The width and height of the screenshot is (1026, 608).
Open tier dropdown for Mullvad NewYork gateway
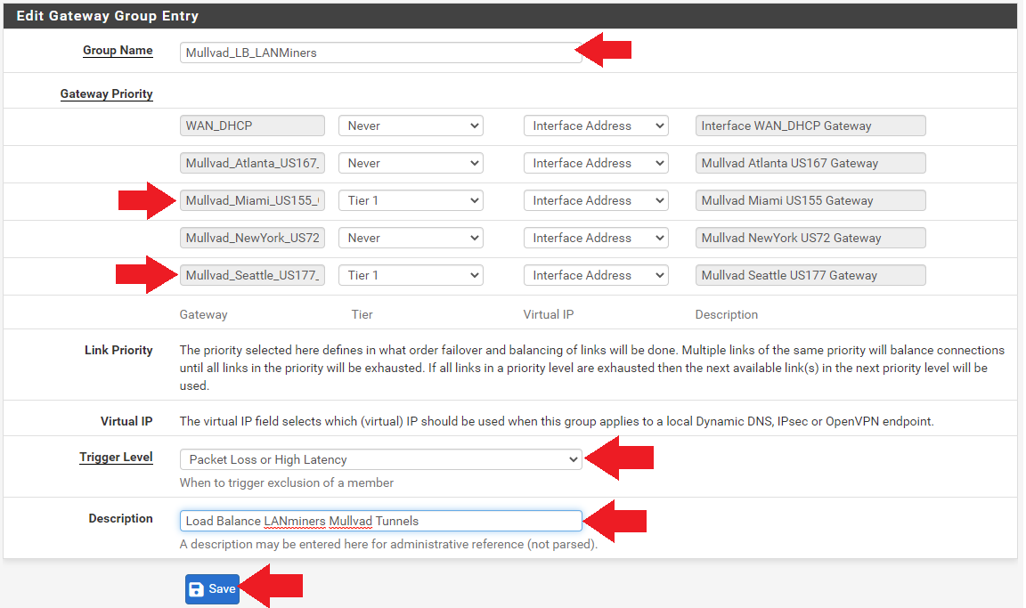[x=411, y=238]
